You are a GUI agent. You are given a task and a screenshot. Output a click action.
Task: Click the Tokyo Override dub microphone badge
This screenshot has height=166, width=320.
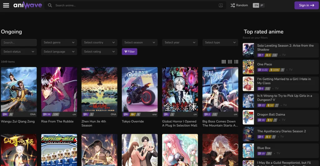tap(132, 114)
